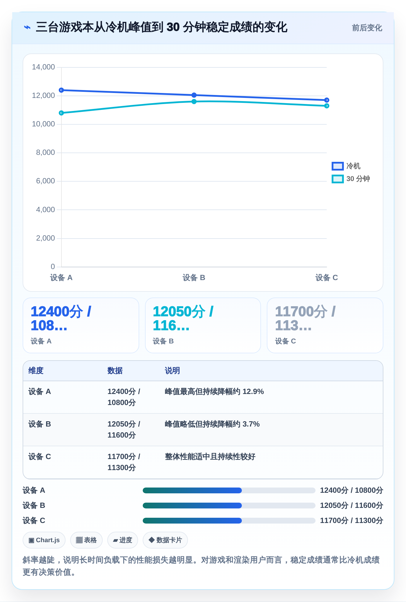Select the 数据卡片 tag chip
This screenshot has height=602, width=406.
[165, 540]
